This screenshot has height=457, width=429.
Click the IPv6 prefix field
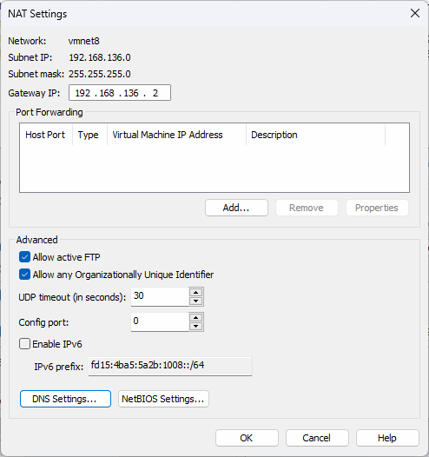(x=170, y=366)
